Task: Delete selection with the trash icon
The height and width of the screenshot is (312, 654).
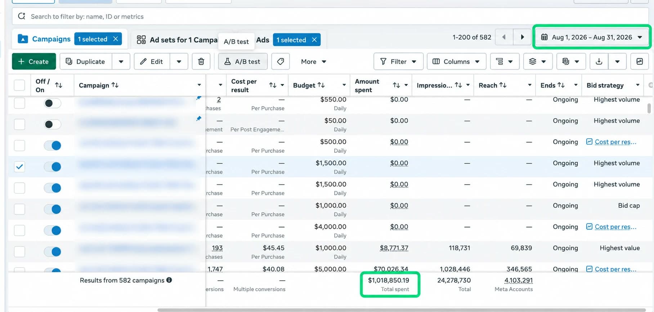Action: coord(201,62)
